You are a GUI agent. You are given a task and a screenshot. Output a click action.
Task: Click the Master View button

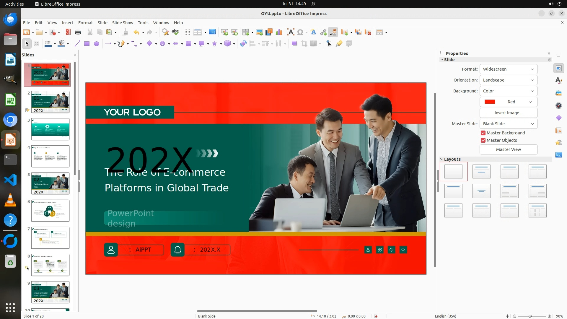(x=508, y=149)
